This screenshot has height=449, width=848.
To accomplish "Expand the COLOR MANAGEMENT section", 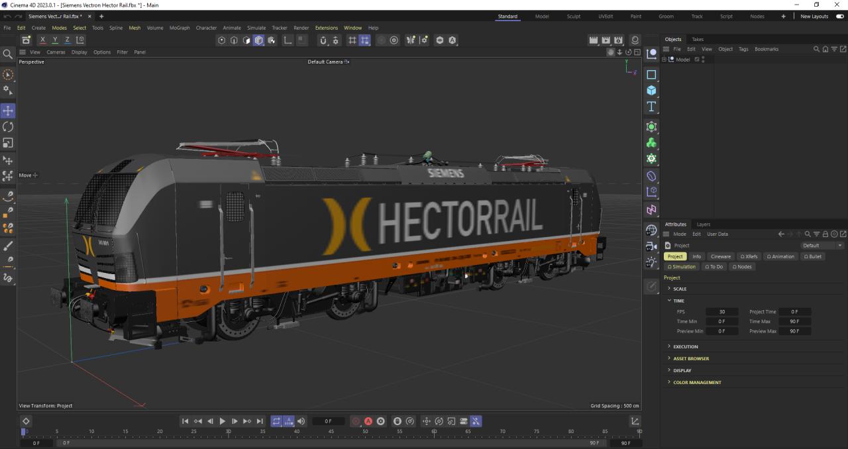I will tap(697, 382).
